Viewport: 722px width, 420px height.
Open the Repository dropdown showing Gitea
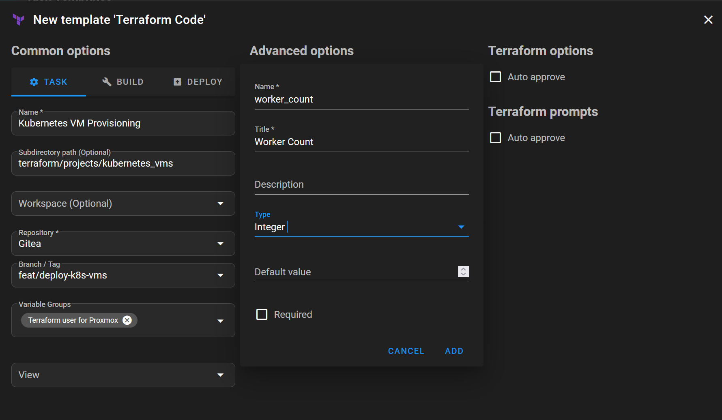pyautogui.click(x=123, y=244)
